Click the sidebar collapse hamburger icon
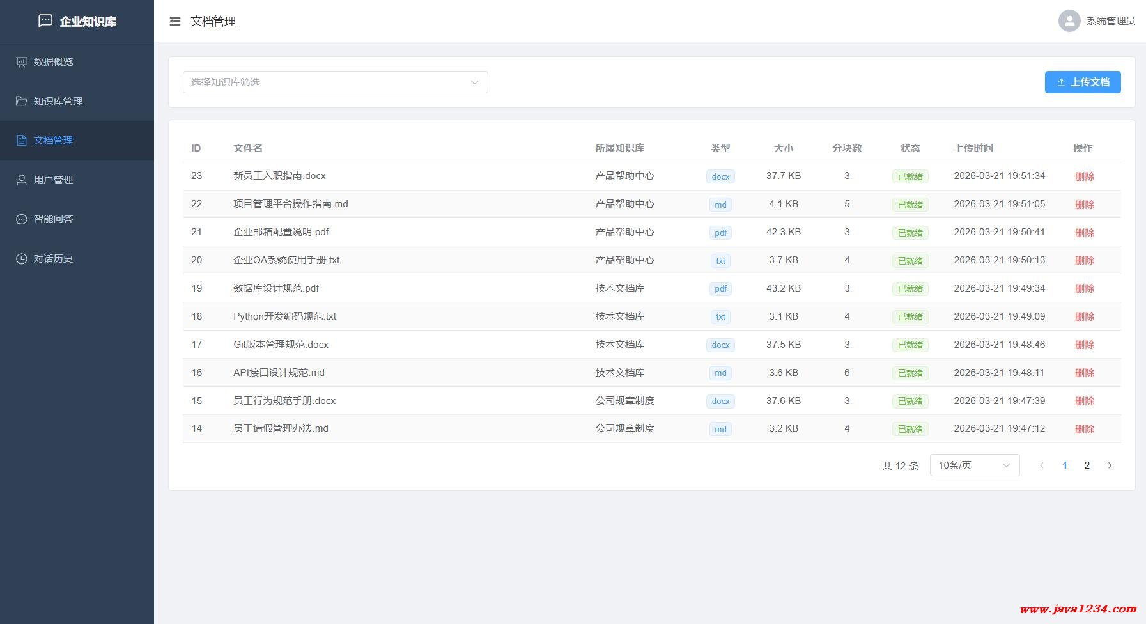 coord(174,22)
